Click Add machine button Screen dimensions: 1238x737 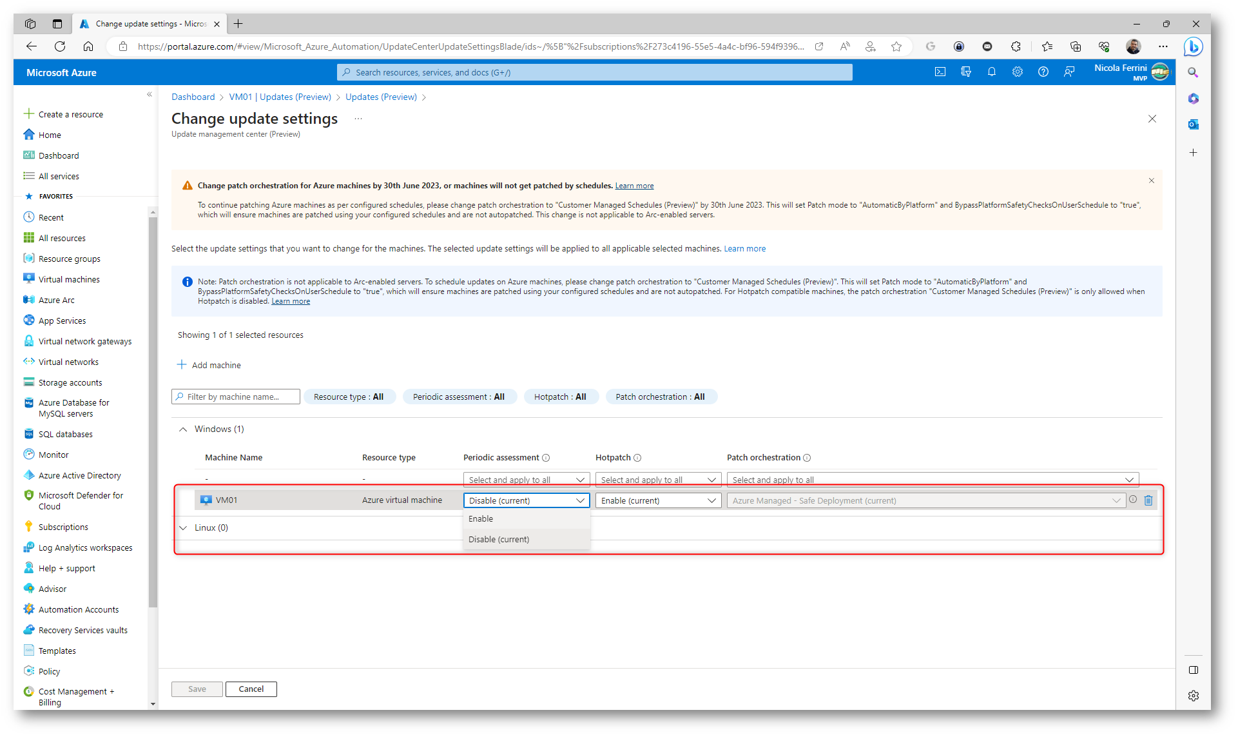pos(209,365)
